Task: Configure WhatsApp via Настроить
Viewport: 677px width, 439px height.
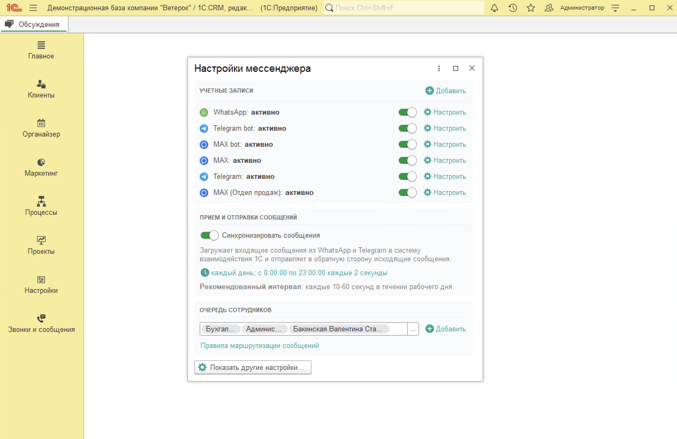Action: coord(445,112)
